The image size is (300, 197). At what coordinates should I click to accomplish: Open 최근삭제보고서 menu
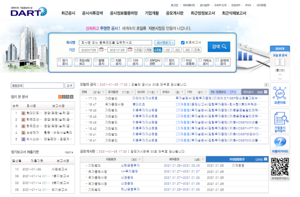click(234, 13)
